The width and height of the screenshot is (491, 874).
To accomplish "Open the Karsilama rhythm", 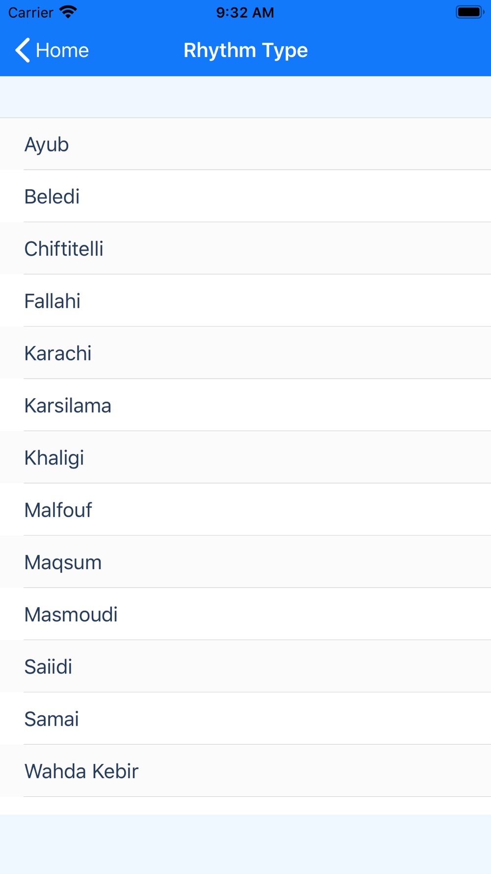I will coord(245,405).
